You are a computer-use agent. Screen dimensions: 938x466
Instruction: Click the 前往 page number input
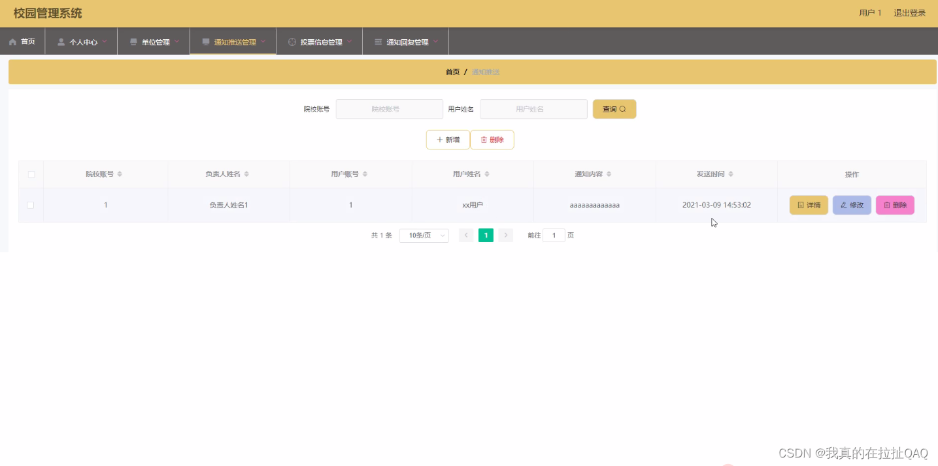(x=554, y=236)
